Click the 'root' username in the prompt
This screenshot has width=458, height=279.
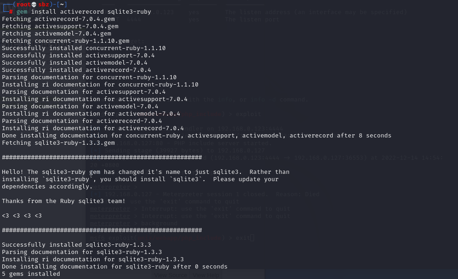(x=23, y=5)
